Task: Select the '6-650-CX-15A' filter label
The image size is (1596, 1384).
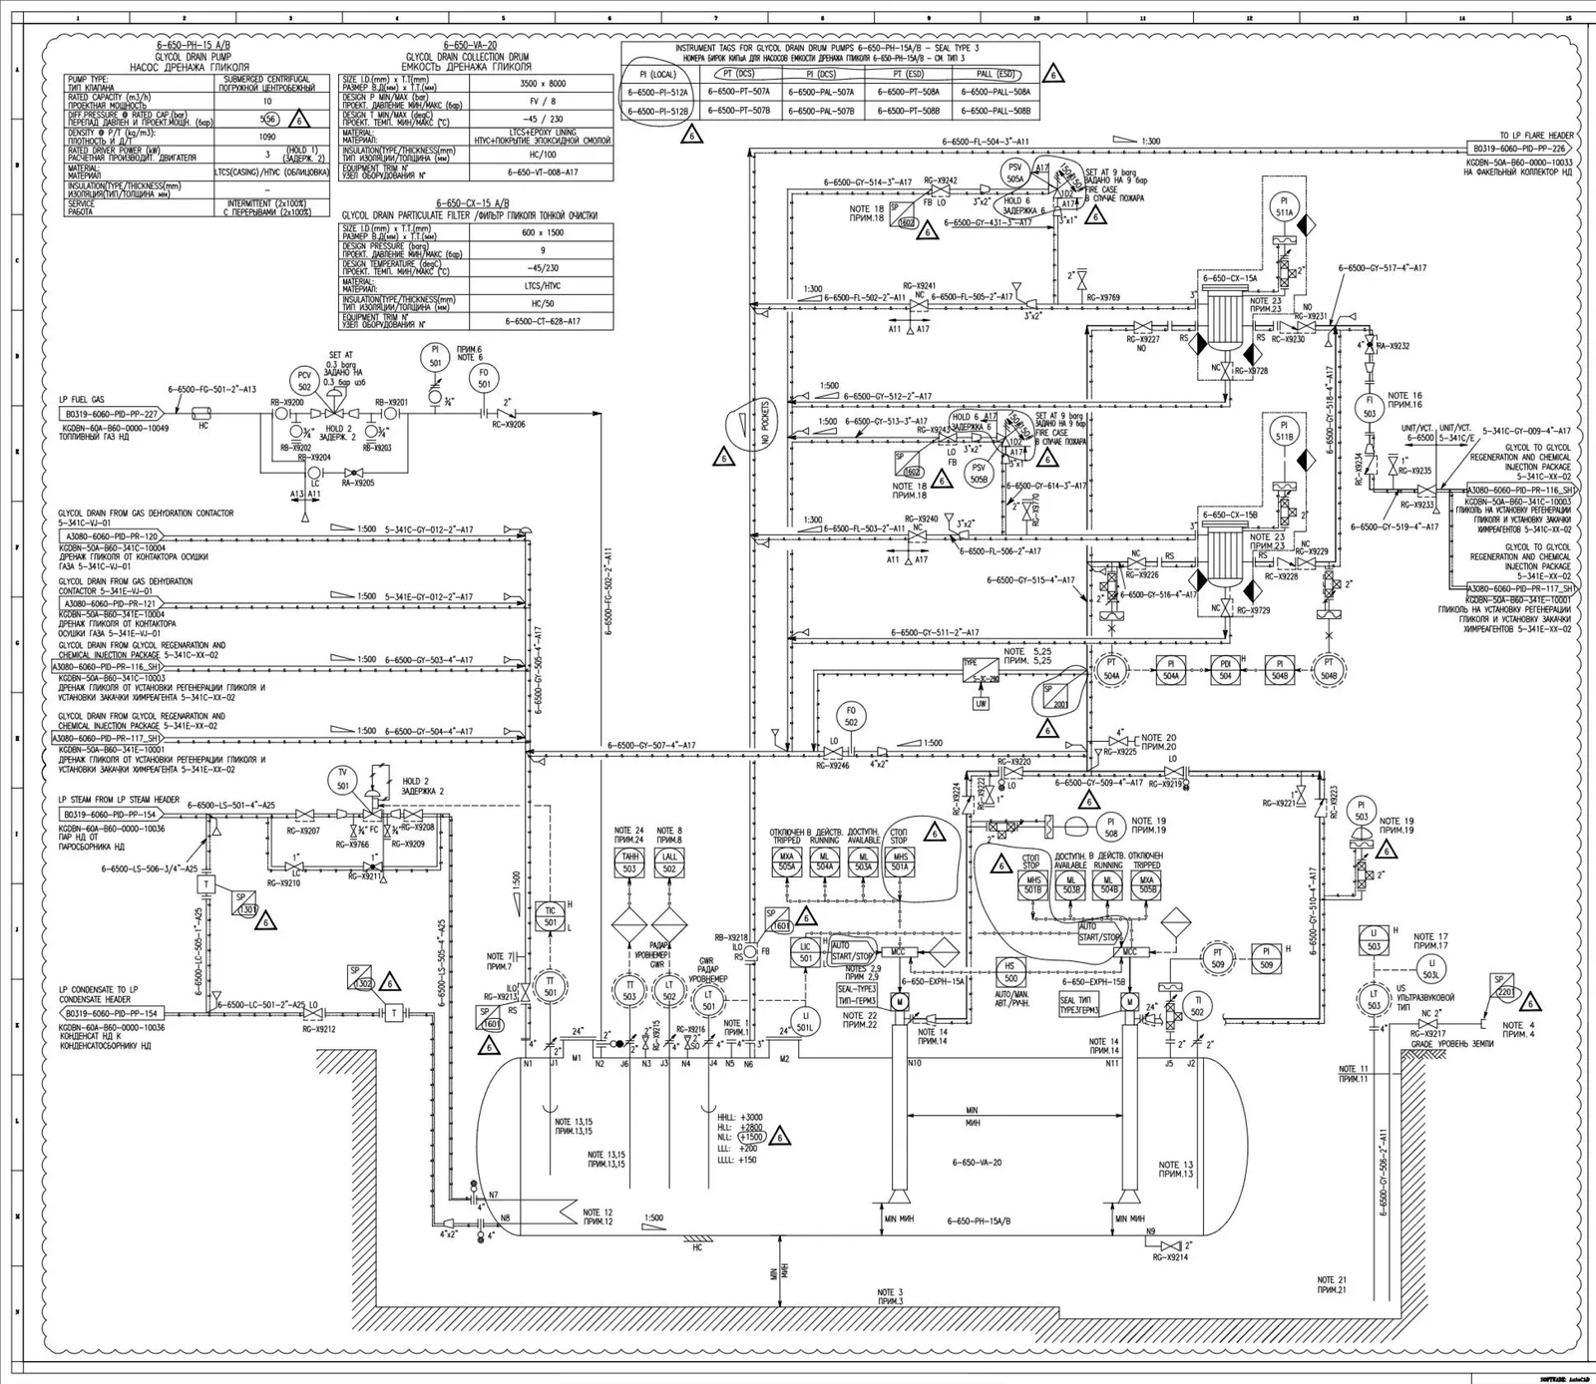Action: click(x=1229, y=279)
